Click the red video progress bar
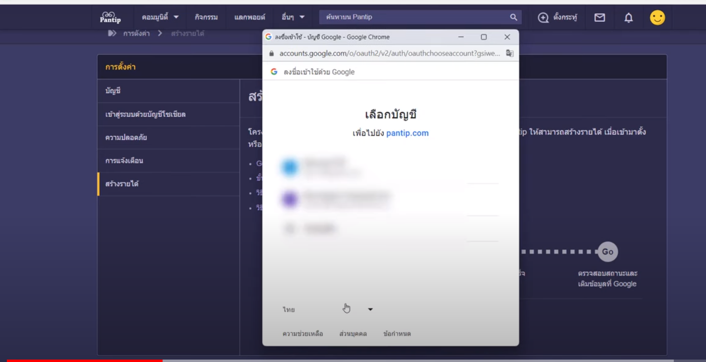 coord(85,361)
